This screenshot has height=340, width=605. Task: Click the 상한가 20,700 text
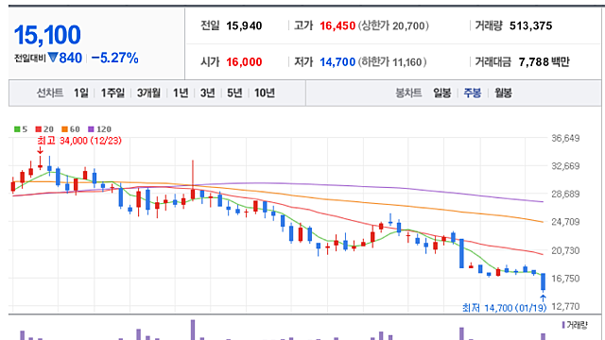393,25
